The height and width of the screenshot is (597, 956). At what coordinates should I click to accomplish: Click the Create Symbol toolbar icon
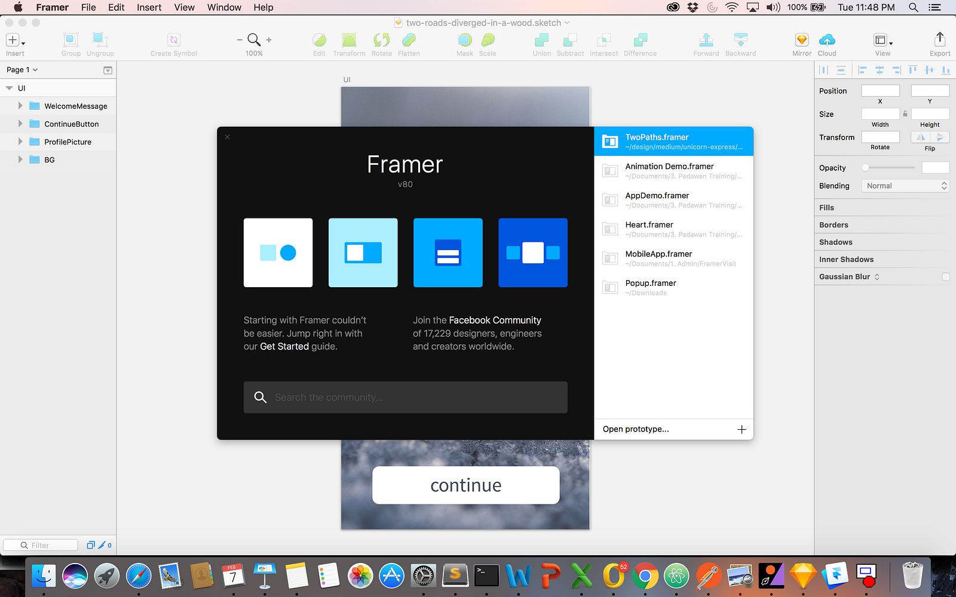[174, 40]
